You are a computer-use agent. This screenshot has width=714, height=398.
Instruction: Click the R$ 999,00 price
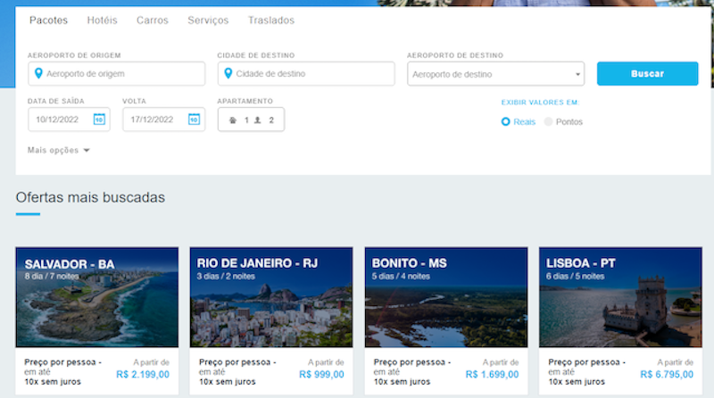tap(321, 374)
